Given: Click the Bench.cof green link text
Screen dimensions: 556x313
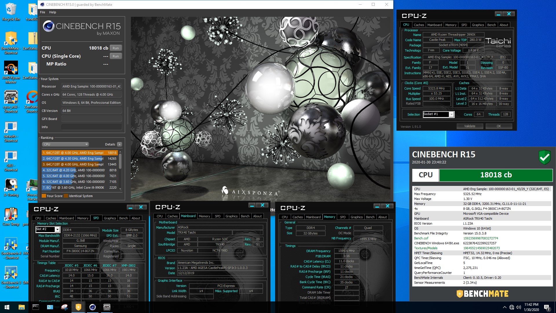Looking at the screenshot, I should (421, 238).
